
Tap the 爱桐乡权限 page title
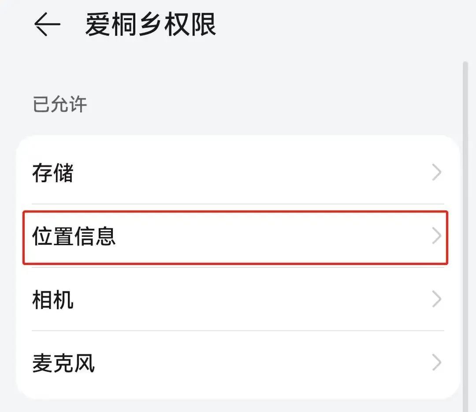tap(151, 25)
